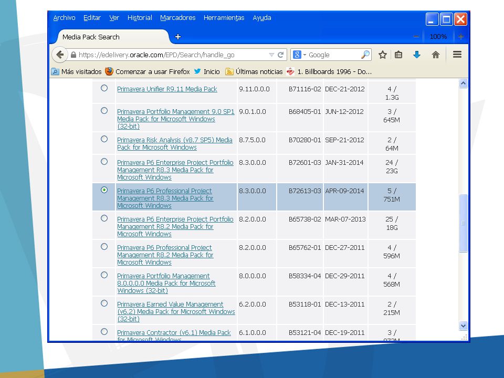Select radio for Primavera Unifier R9.11 Media Pack
The width and height of the screenshot is (504, 378).
(104, 88)
